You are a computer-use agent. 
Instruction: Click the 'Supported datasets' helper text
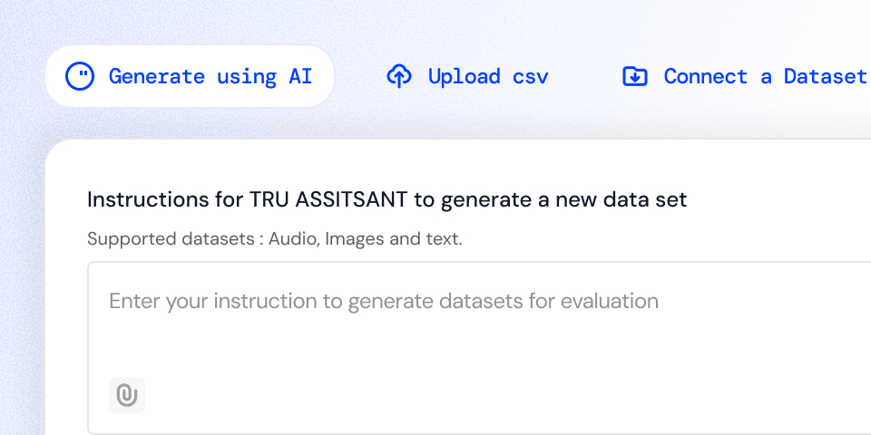(274, 240)
